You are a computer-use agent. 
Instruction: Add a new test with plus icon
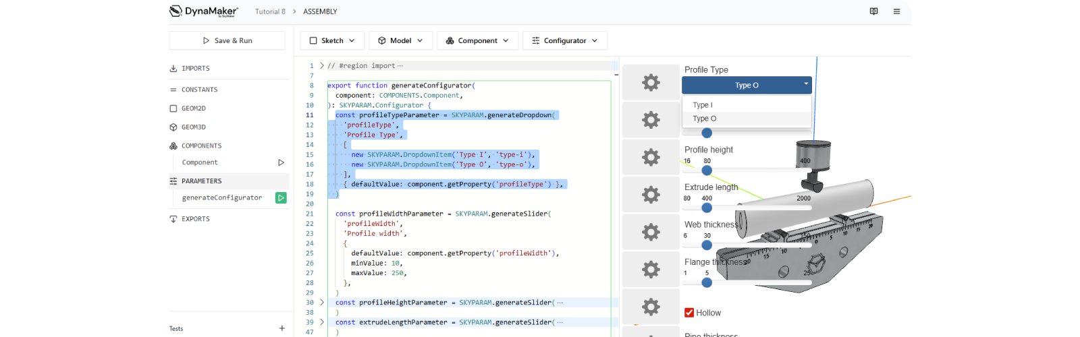pos(282,328)
